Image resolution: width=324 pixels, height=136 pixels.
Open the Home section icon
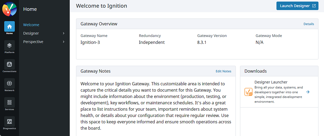[x=10, y=26]
